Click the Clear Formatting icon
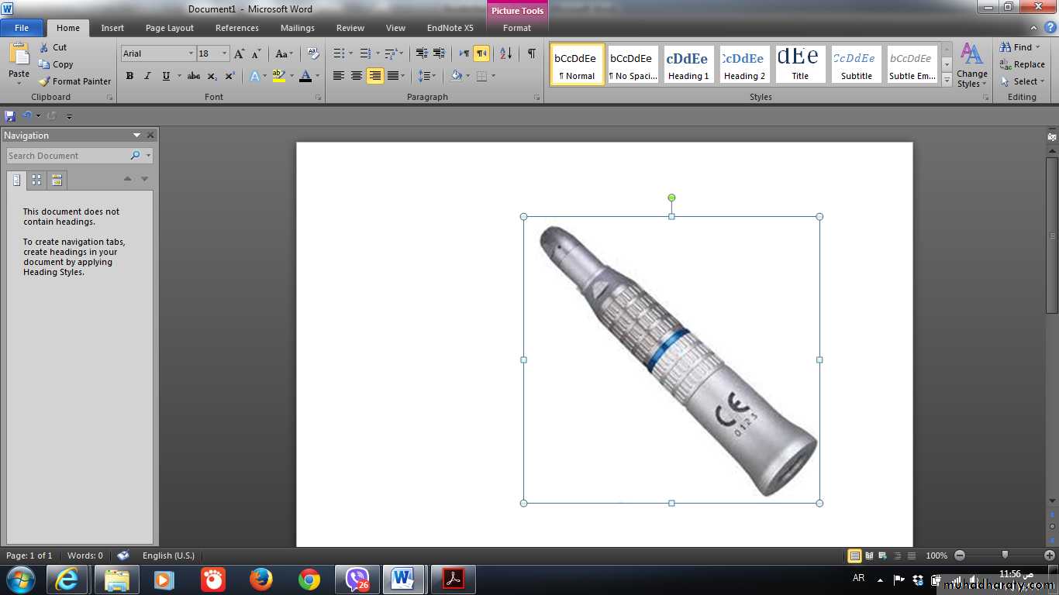The height and width of the screenshot is (595, 1059). coord(313,53)
